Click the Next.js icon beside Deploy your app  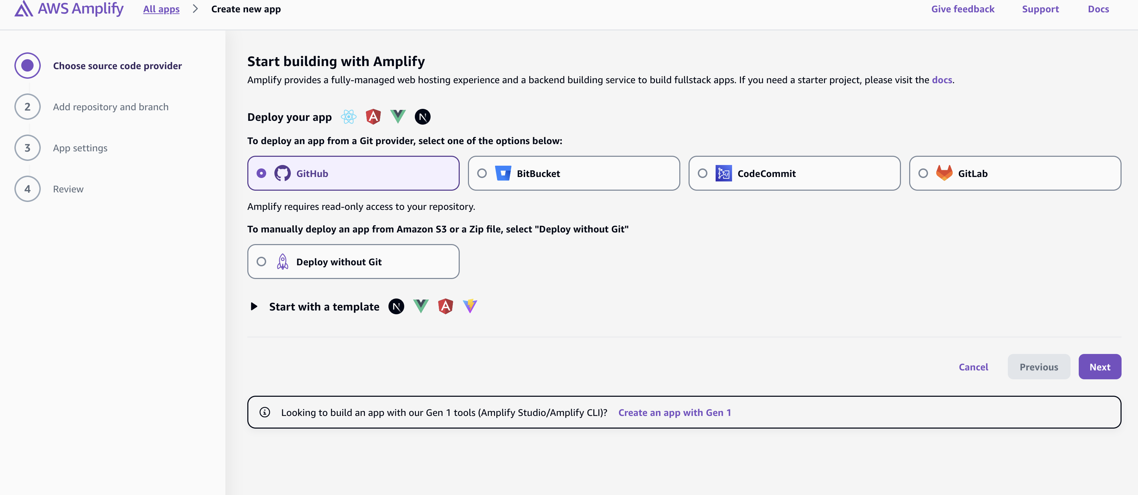click(x=423, y=117)
